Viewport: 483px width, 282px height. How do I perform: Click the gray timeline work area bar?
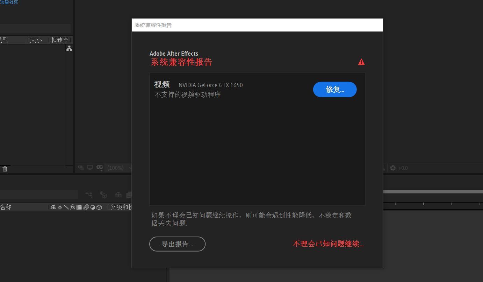(x=433, y=192)
